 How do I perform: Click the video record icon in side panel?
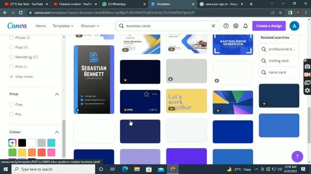coord(307,74)
